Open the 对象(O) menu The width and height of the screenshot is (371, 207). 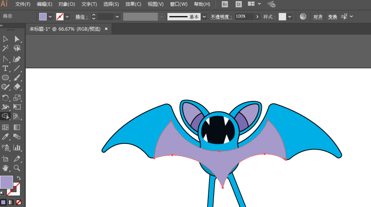point(67,4)
